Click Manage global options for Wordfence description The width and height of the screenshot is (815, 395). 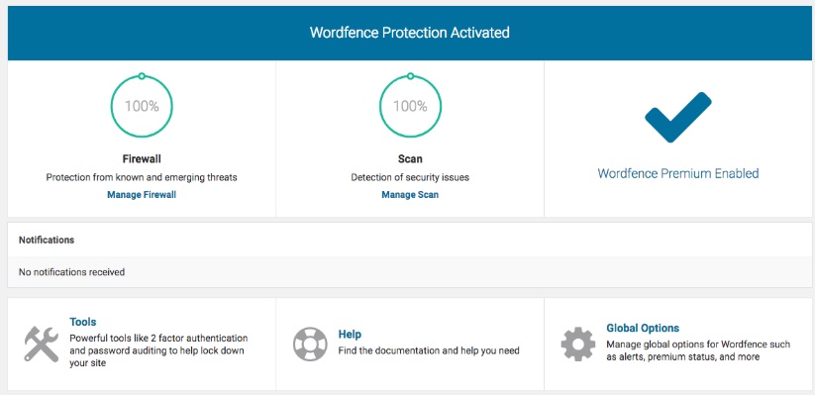coord(698,350)
